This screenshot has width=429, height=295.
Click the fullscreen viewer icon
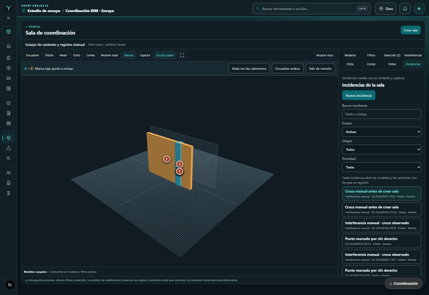pos(182,55)
